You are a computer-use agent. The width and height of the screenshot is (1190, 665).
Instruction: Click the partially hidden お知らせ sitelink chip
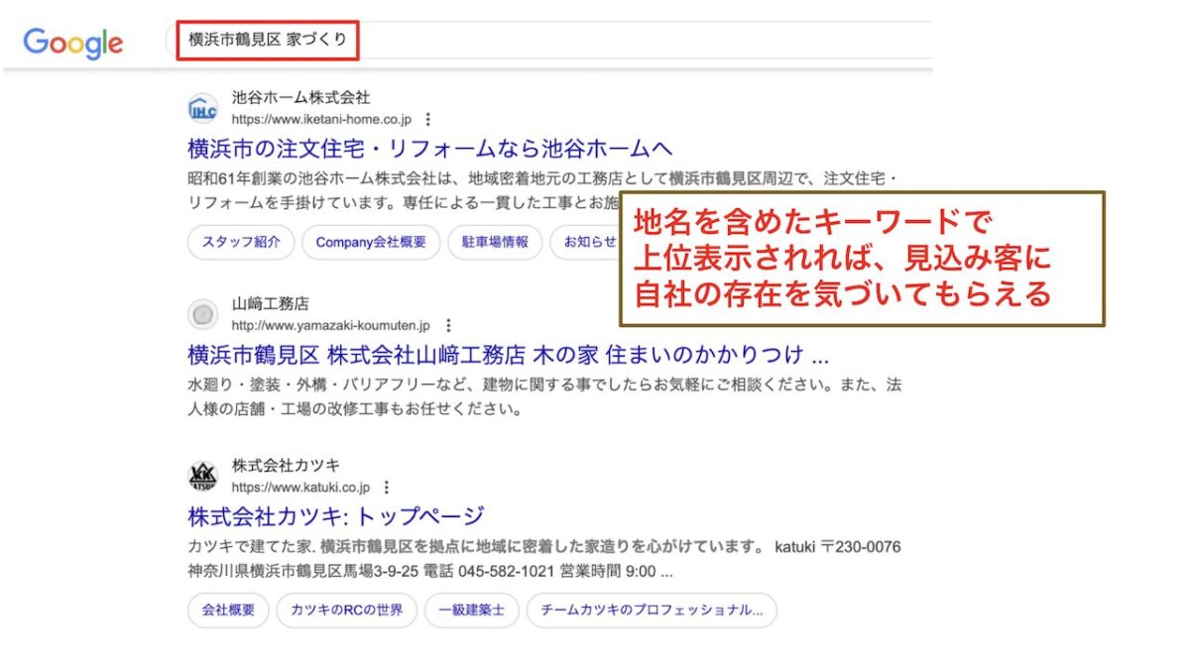[x=585, y=242]
